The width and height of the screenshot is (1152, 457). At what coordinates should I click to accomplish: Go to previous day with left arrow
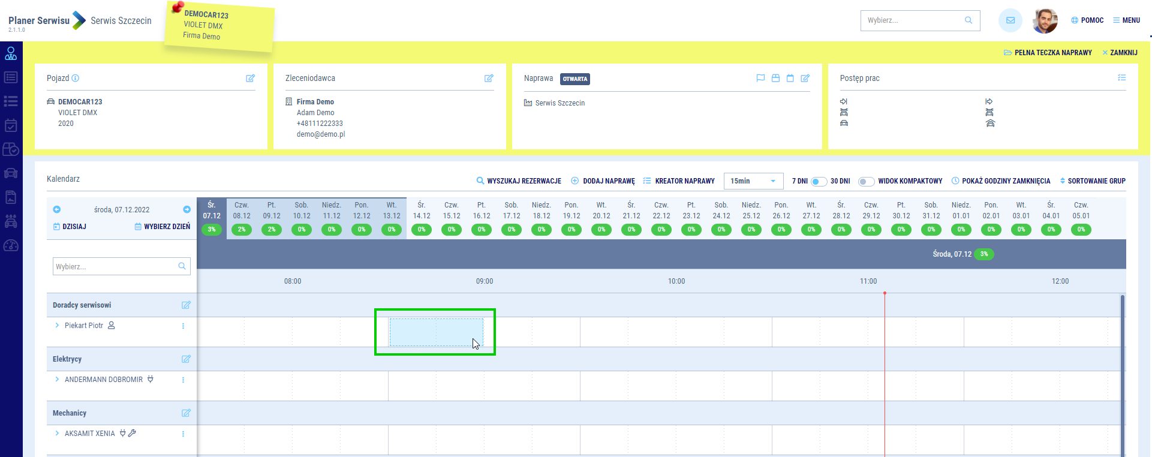57,209
